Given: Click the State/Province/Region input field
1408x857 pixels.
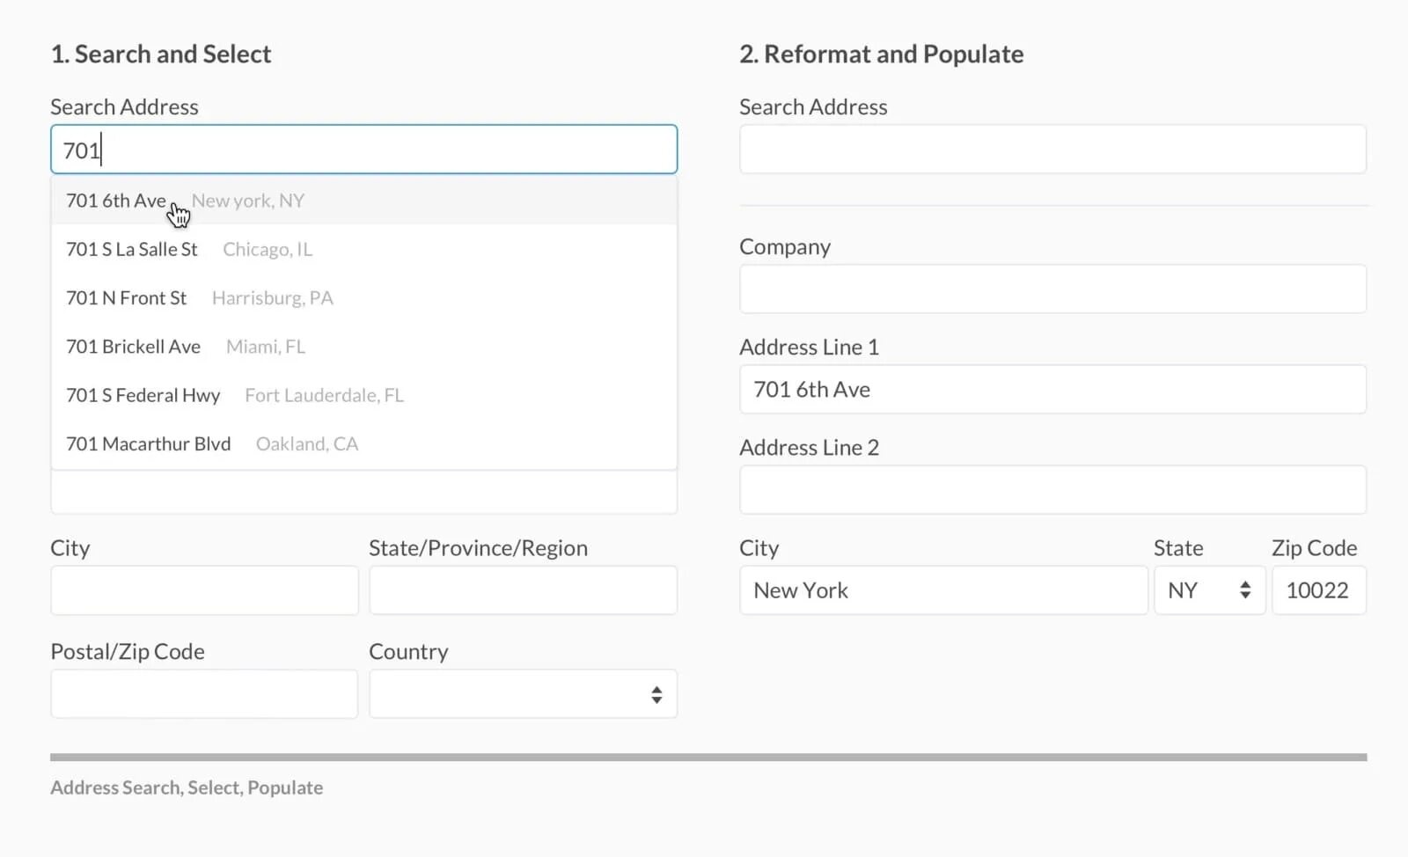Looking at the screenshot, I should (x=523, y=590).
